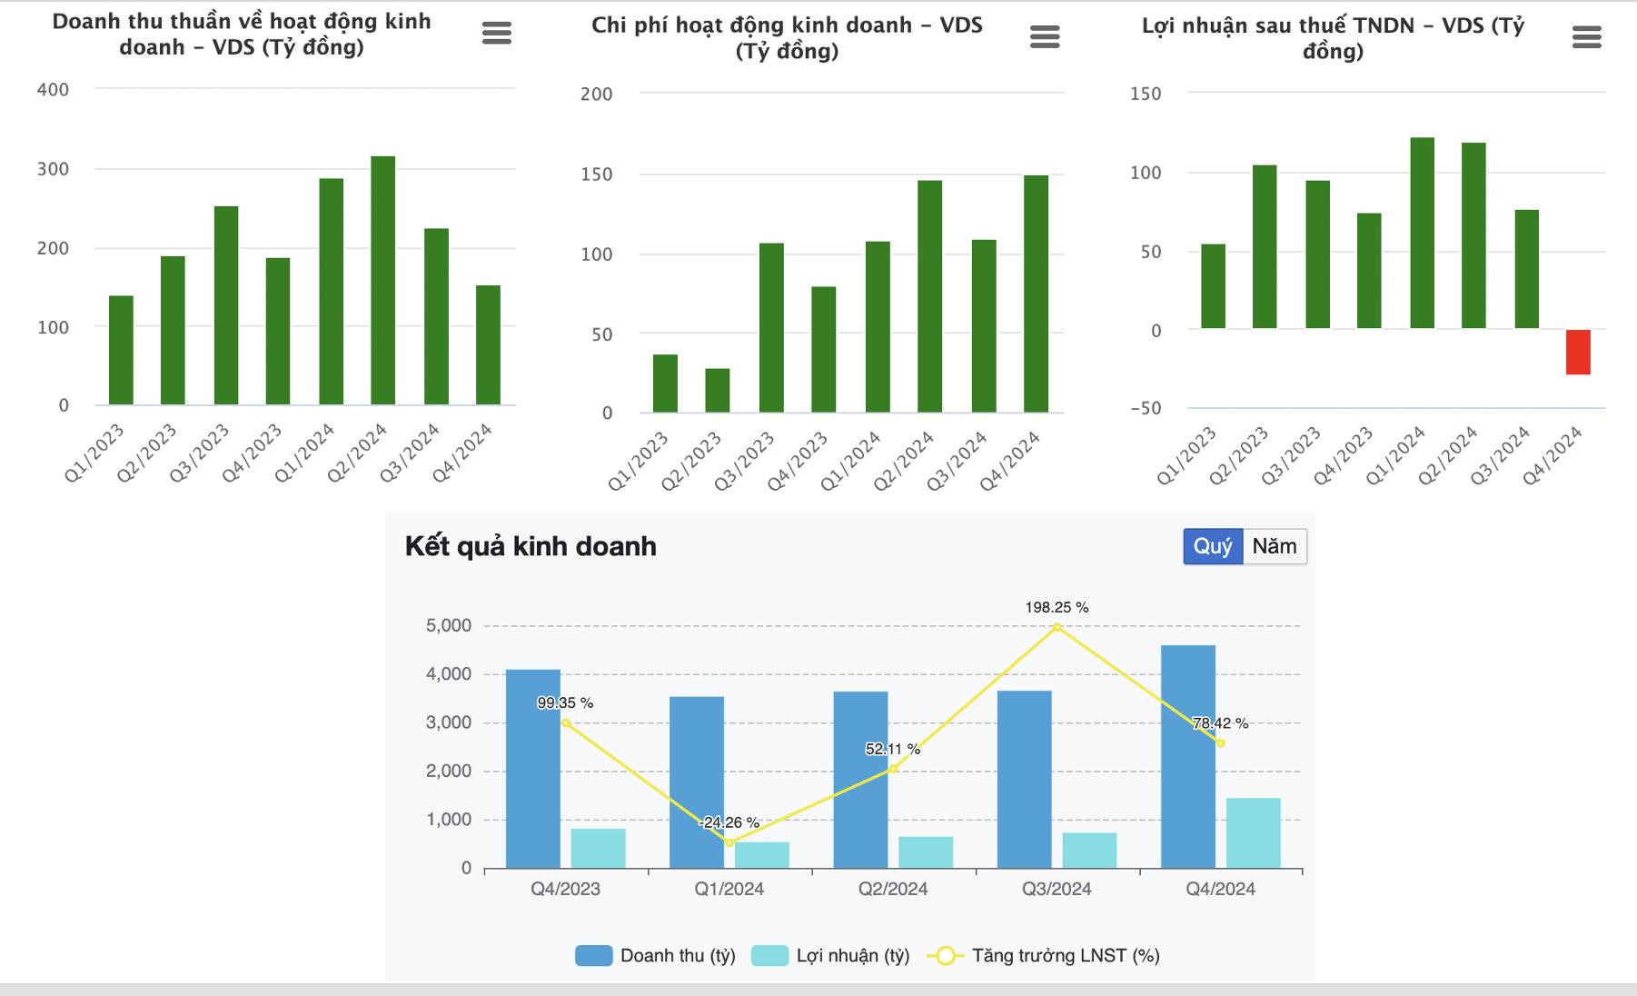Open the hamburger menu of the Doanh thu thuần chart

(x=497, y=34)
